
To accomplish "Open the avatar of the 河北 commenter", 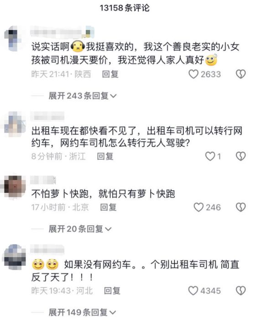I will tap(14, 257).
